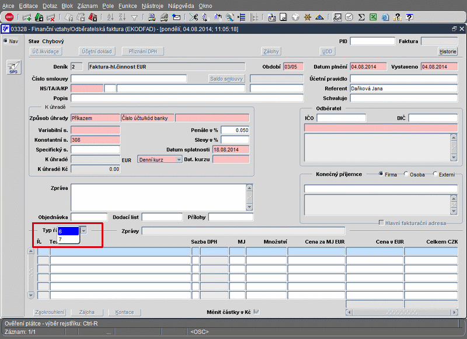467x339 pixels.
Task: Click down arrow of Zpráva scrollbar
Action: [x=249, y=207]
